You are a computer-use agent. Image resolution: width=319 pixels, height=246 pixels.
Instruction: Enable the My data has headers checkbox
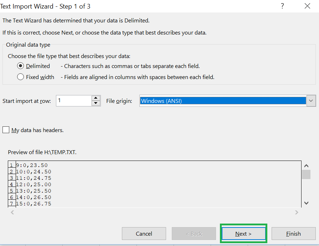coord(6,130)
